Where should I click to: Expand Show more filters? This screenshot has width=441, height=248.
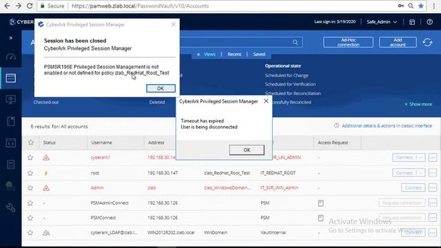418,104
